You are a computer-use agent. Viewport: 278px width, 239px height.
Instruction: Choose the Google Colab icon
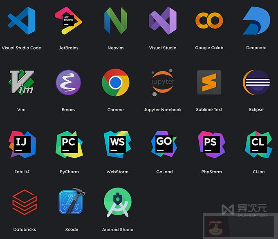pos(209,20)
